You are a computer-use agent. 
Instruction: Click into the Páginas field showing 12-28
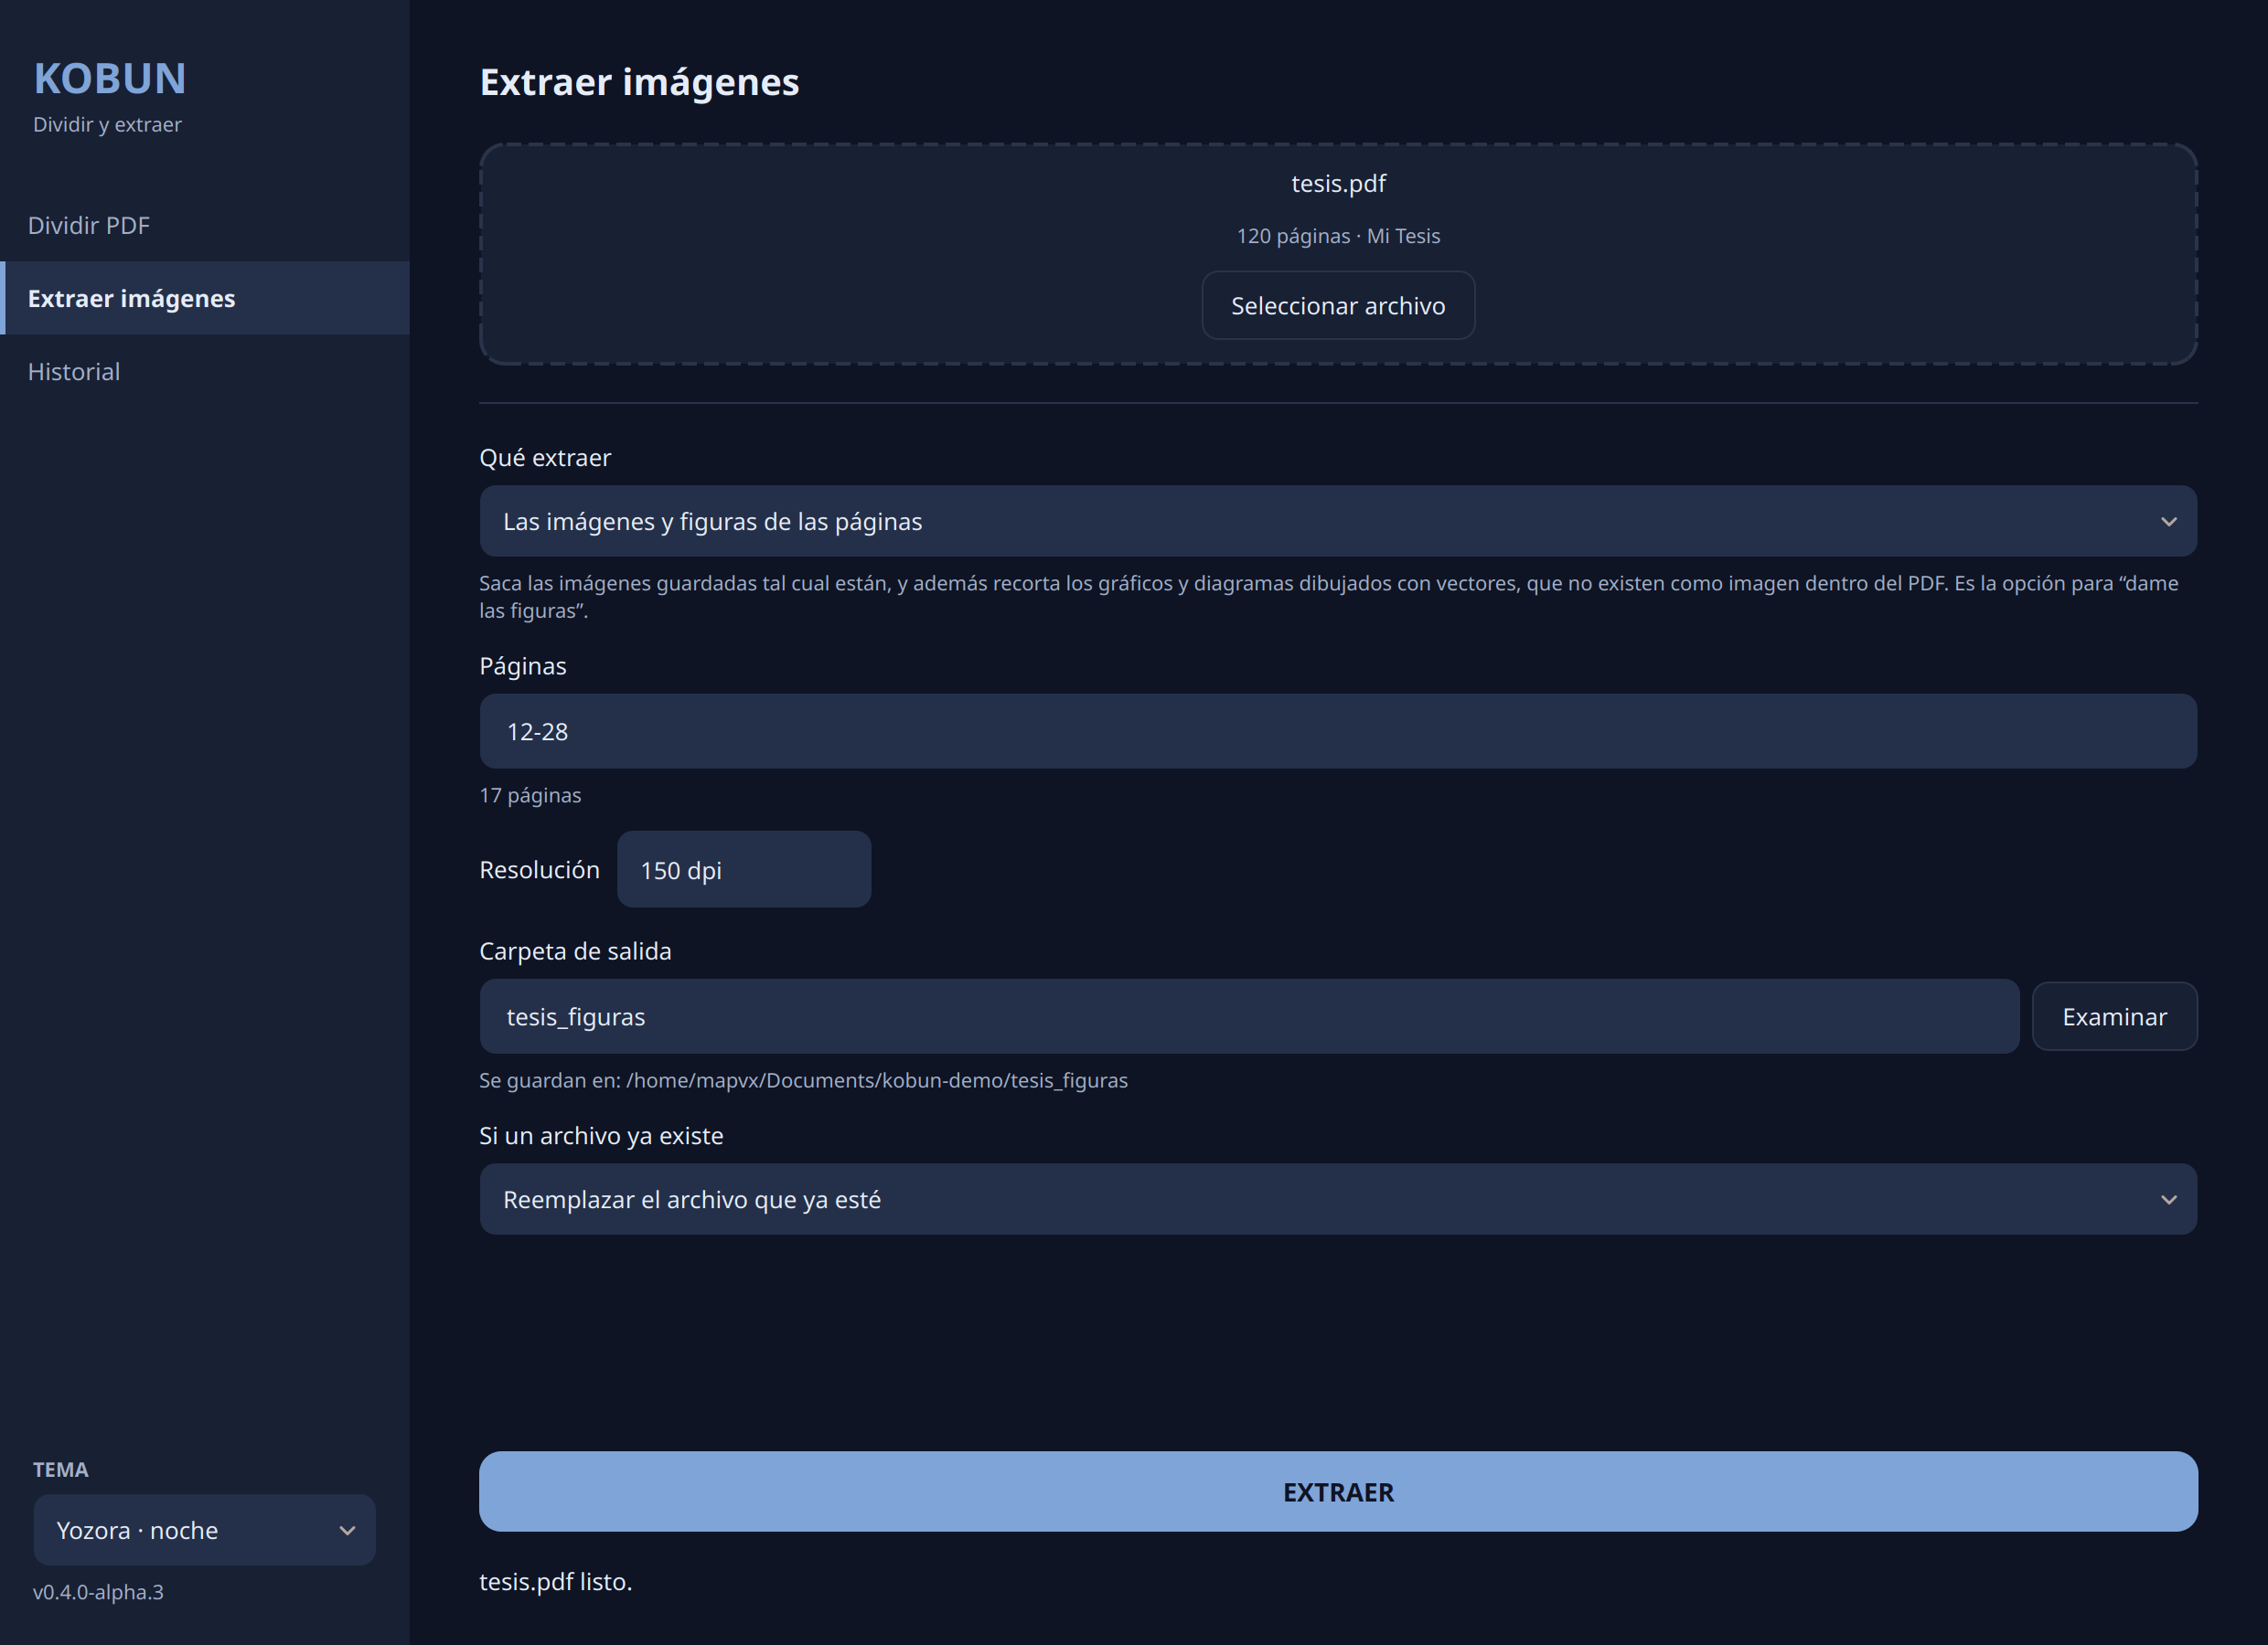[1338, 731]
